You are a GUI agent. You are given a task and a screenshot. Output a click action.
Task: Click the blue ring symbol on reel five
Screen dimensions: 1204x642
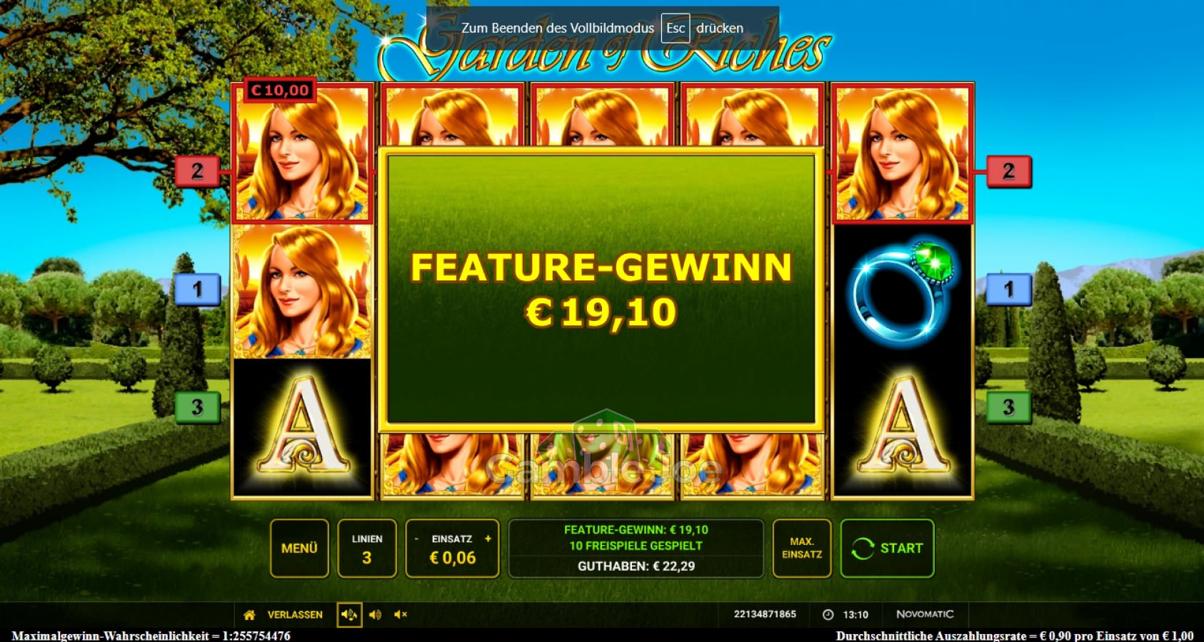[x=903, y=292]
